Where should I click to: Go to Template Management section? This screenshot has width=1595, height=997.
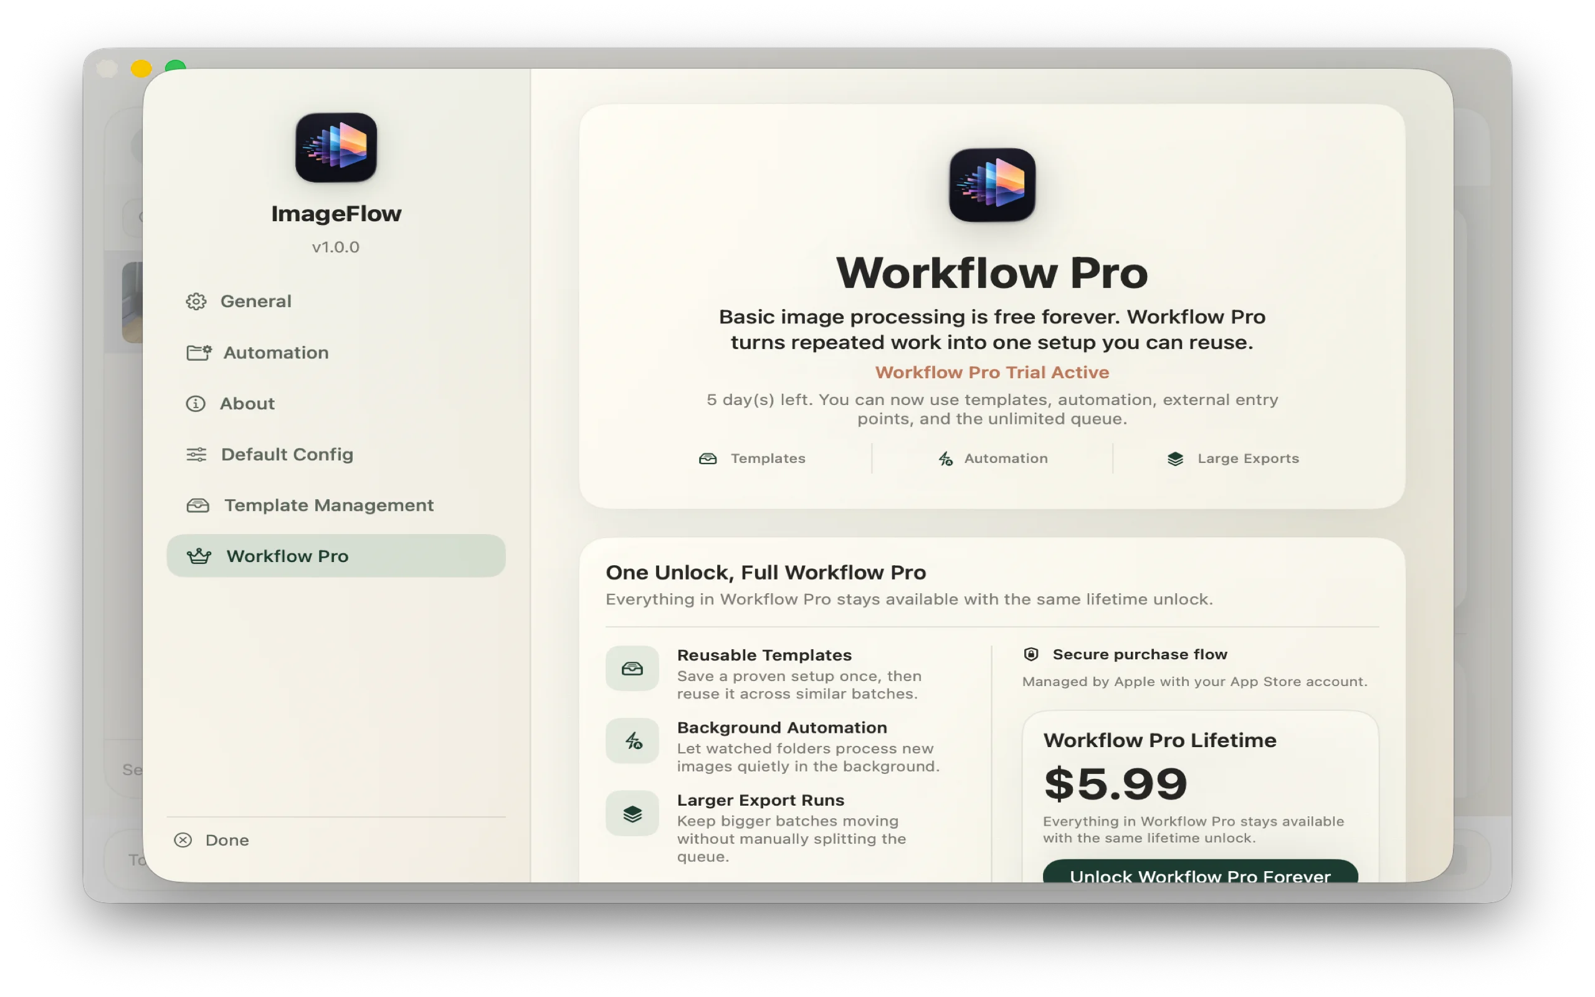coord(336,506)
